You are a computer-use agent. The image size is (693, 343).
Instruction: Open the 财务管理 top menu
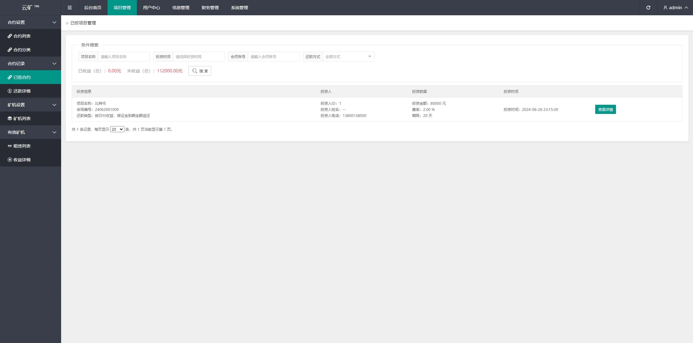210,8
